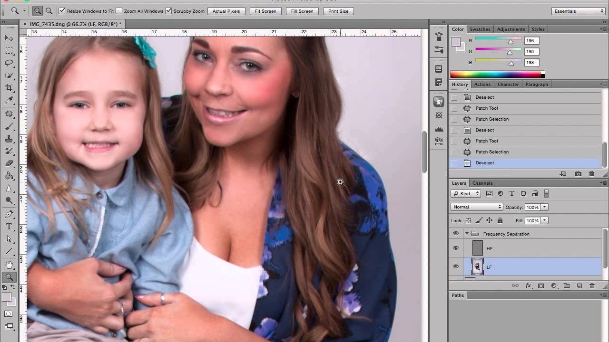Enable Zoom All Windows checkbox
Image resolution: width=609 pixels, height=342 pixels.
(119, 11)
